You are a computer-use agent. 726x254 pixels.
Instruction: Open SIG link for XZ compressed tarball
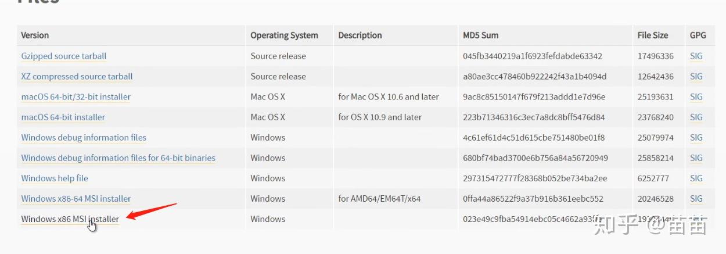tap(696, 77)
